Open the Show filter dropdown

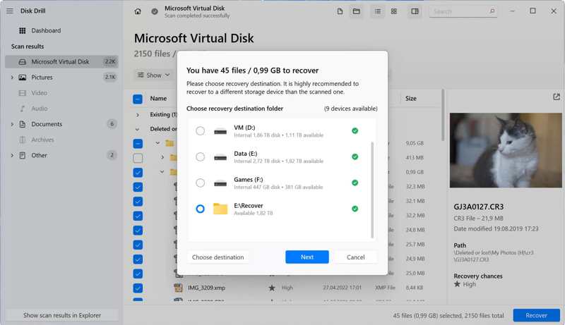(x=154, y=75)
